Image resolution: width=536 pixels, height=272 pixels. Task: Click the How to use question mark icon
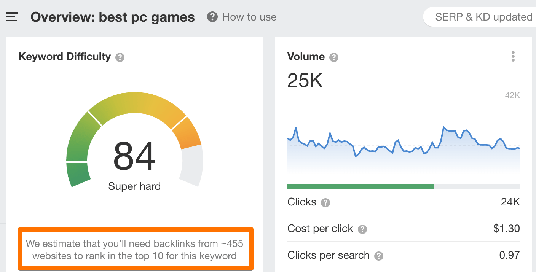point(212,17)
